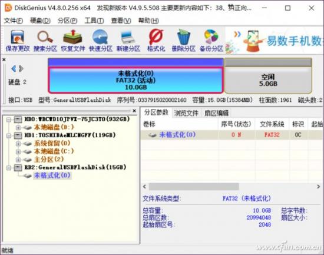The image size is (324, 255).
Task: Open the View (查看) menu
Action: coord(121,21)
